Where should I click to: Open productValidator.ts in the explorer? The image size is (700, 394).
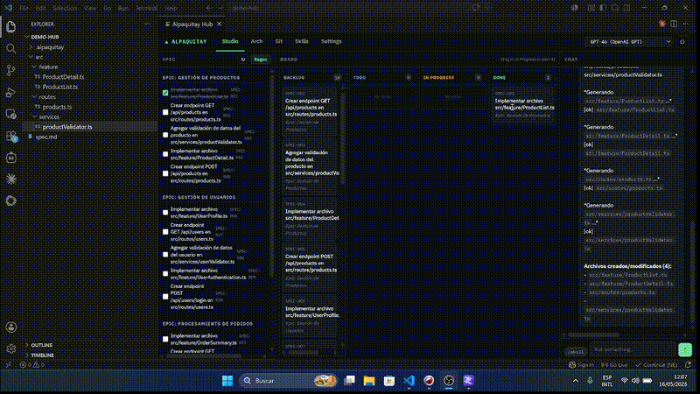tap(67, 127)
